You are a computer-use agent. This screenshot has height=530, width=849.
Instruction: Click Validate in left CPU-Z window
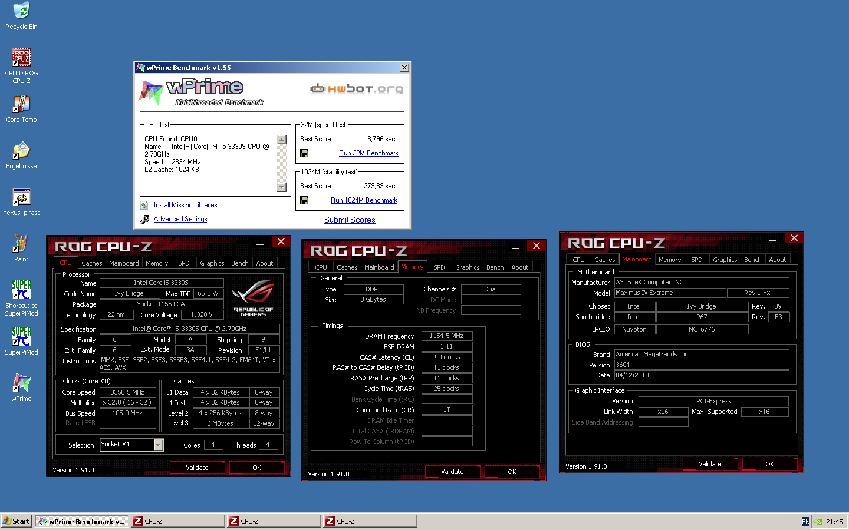coord(197,468)
